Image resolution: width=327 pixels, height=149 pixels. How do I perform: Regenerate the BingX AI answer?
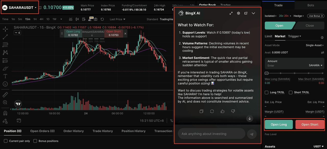point(212,111)
